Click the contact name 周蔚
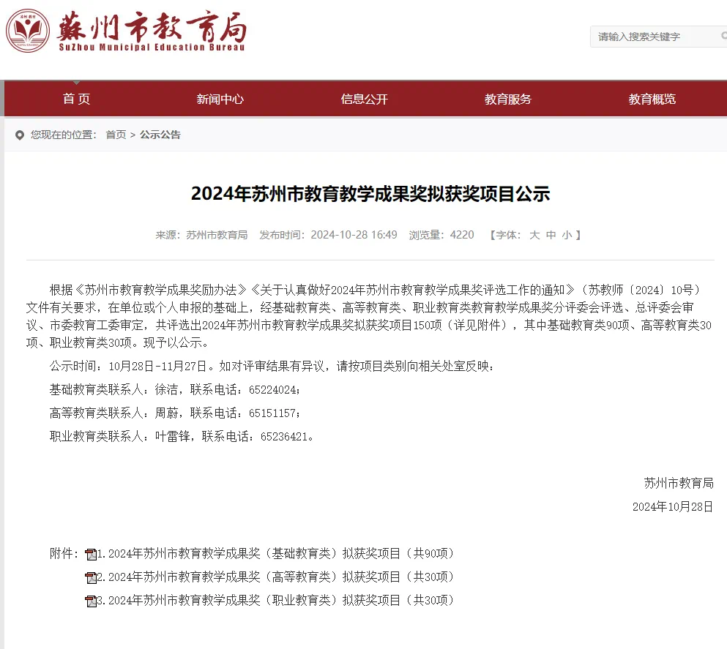The width and height of the screenshot is (727, 649). tap(166, 413)
